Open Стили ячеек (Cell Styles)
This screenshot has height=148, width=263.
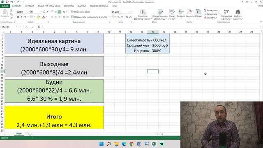[x=172, y=14]
